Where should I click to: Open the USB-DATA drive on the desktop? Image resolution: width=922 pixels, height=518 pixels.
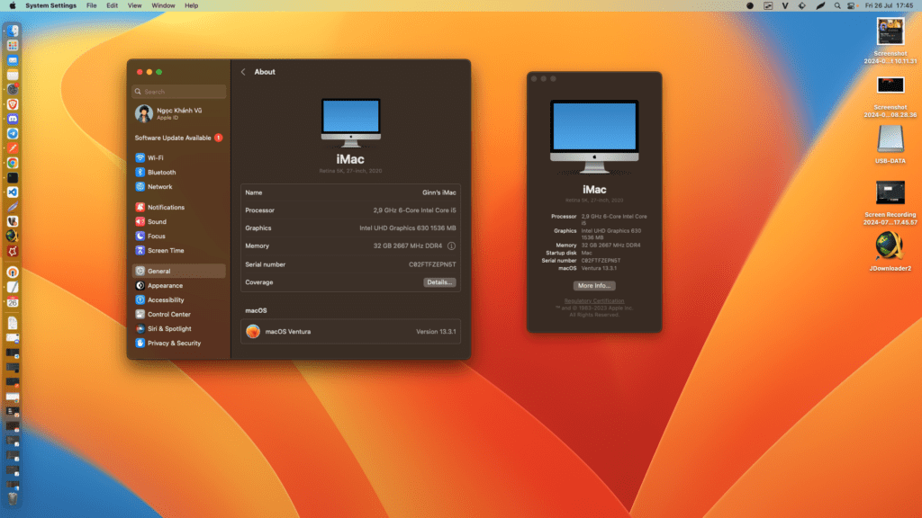point(890,145)
